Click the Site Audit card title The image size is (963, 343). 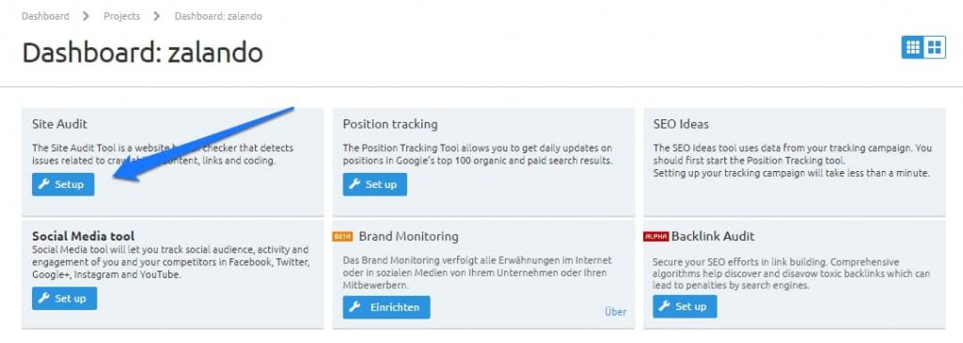click(x=59, y=124)
